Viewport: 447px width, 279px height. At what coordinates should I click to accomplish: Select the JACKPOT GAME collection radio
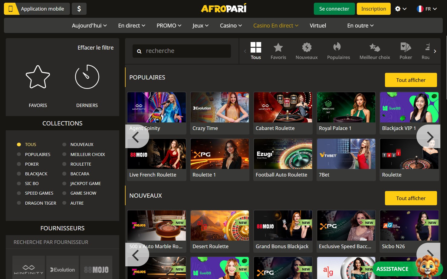[64, 183]
